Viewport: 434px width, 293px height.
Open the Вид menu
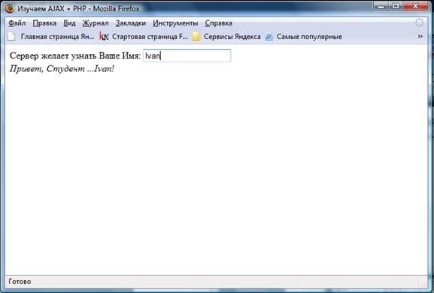tap(69, 23)
